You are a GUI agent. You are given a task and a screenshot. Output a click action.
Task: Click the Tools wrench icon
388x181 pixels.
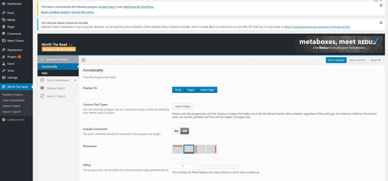click(x=3, y=71)
